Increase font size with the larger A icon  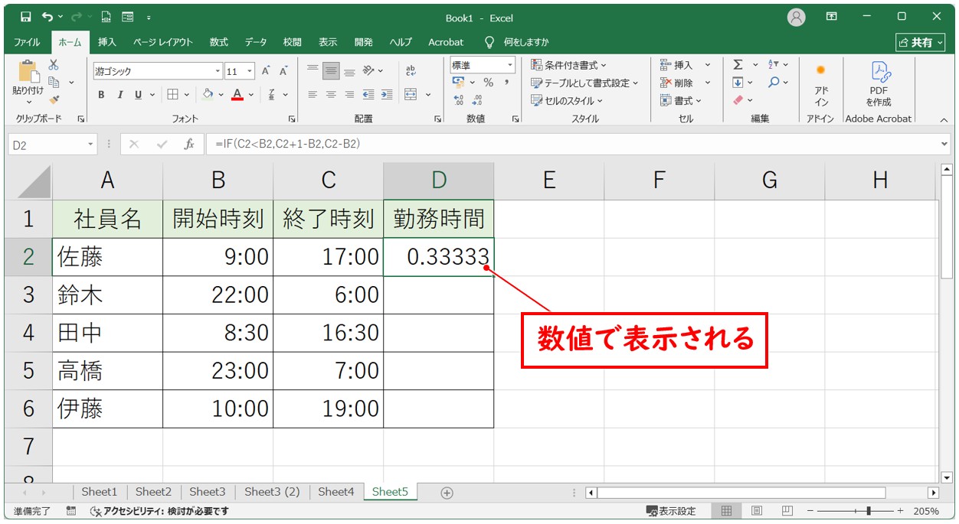pyautogui.click(x=266, y=70)
